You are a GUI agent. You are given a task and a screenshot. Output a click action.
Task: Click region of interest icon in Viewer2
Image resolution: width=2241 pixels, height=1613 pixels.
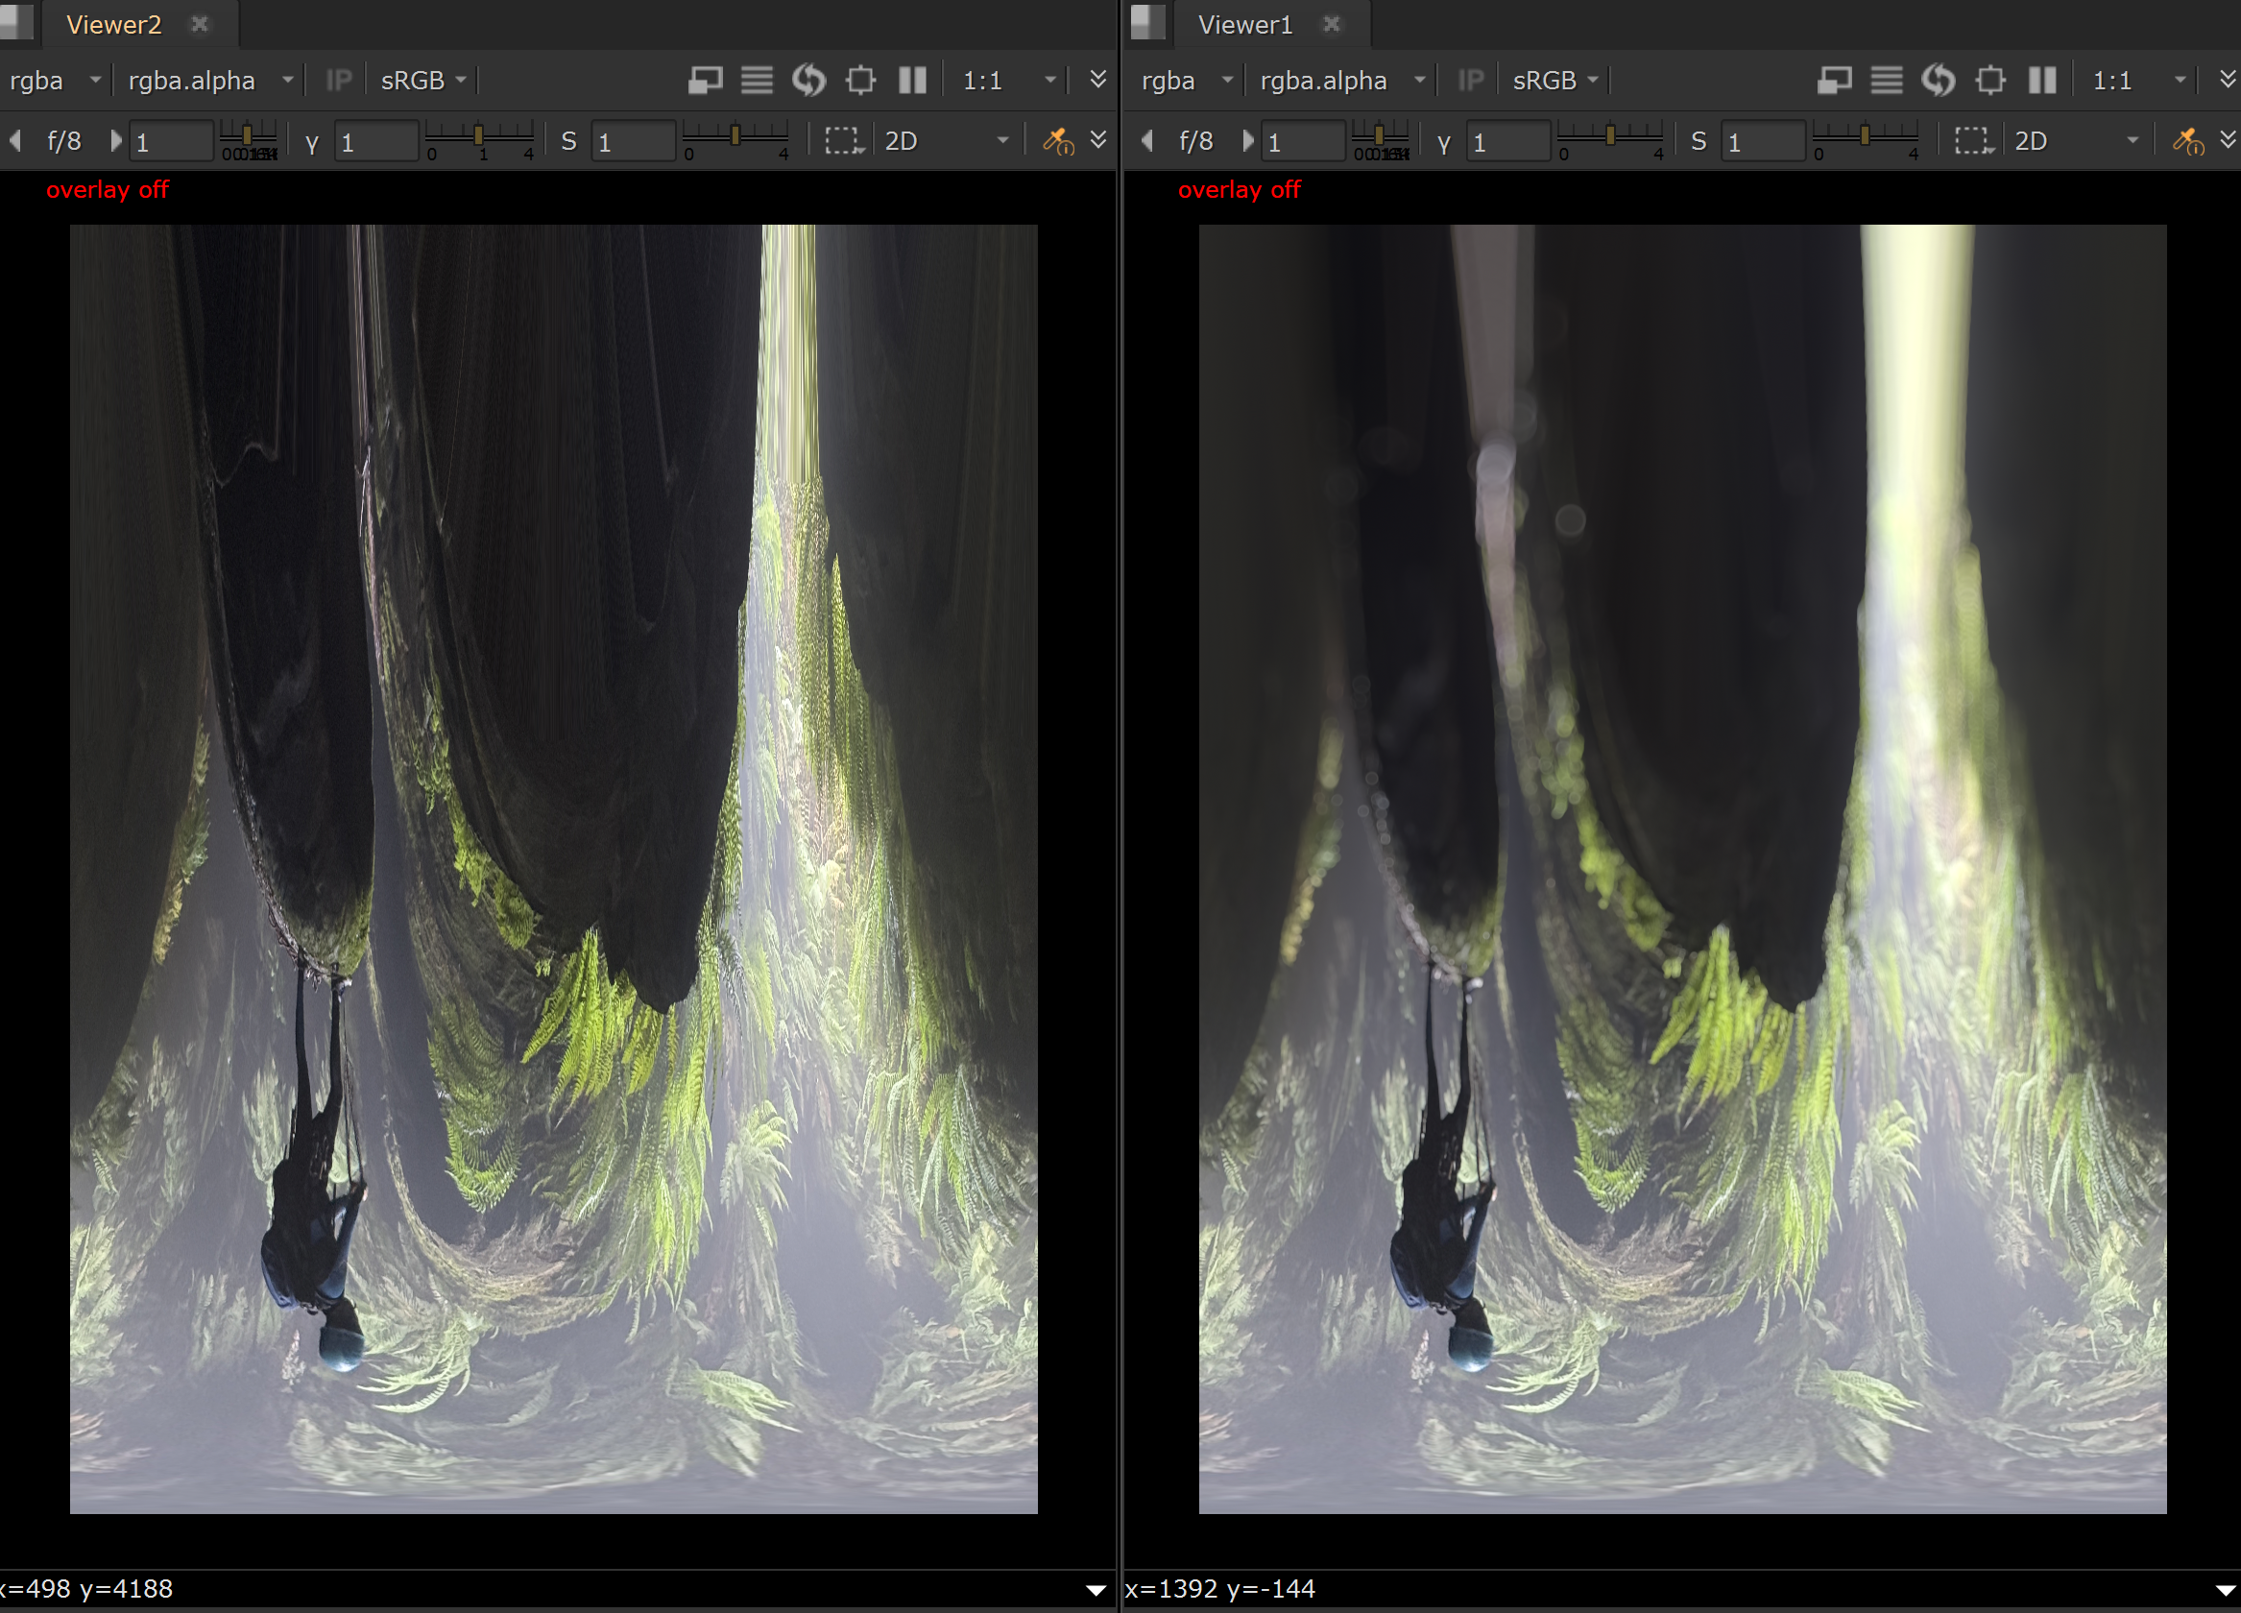tap(843, 141)
